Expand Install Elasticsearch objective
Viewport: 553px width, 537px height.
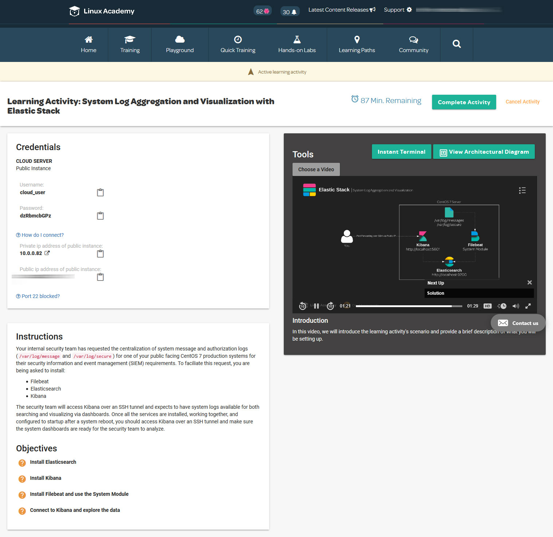53,462
